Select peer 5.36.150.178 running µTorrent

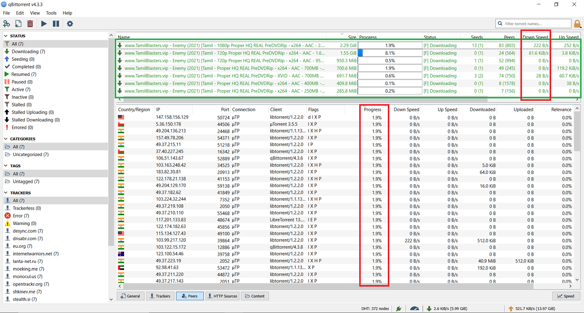click(345, 124)
